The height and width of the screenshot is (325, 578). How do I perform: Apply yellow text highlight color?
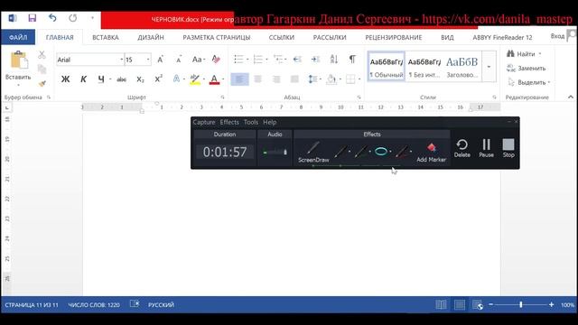click(195, 79)
